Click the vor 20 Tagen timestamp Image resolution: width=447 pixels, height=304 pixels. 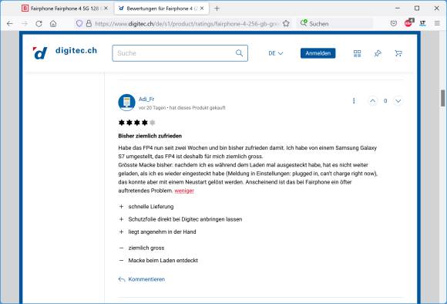point(152,107)
